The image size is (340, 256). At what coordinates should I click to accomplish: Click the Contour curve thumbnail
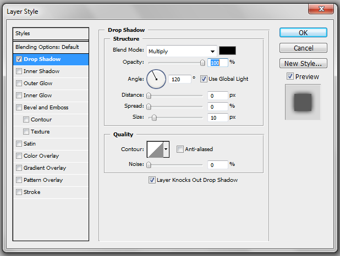[x=155, y=149]
